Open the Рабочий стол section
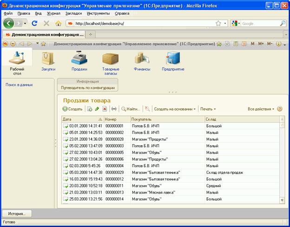Viewport: 290px width, 227px height. pyautogui.click(x=17, y=63)
